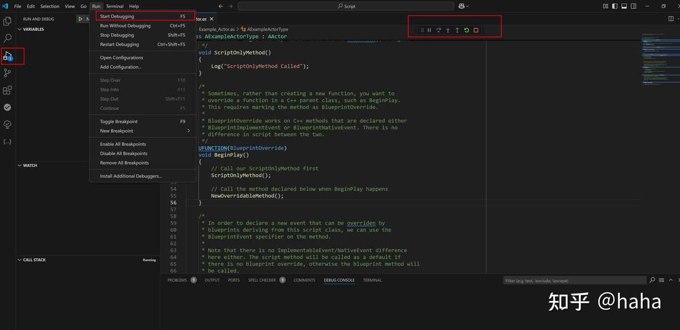The height and width of the screenshot is (330, 680).
Task: Switch to the Terminal panel tab
Action: (x=372, y=280)
